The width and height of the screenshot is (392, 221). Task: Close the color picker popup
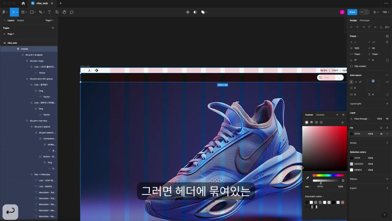[x=343, y=115]
